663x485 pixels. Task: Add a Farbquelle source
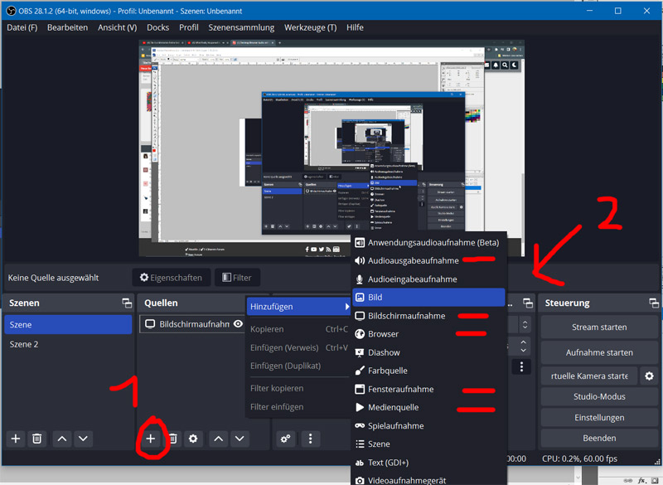click(x=428, y=371)
